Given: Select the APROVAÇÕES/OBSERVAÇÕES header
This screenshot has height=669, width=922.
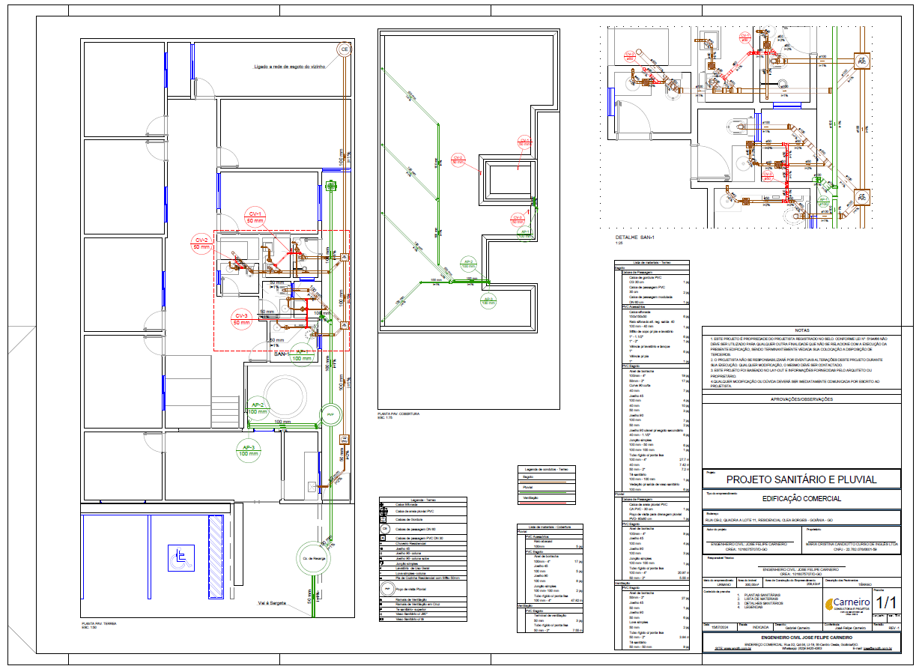Looking at the screenshot, I should click(801, 399).
